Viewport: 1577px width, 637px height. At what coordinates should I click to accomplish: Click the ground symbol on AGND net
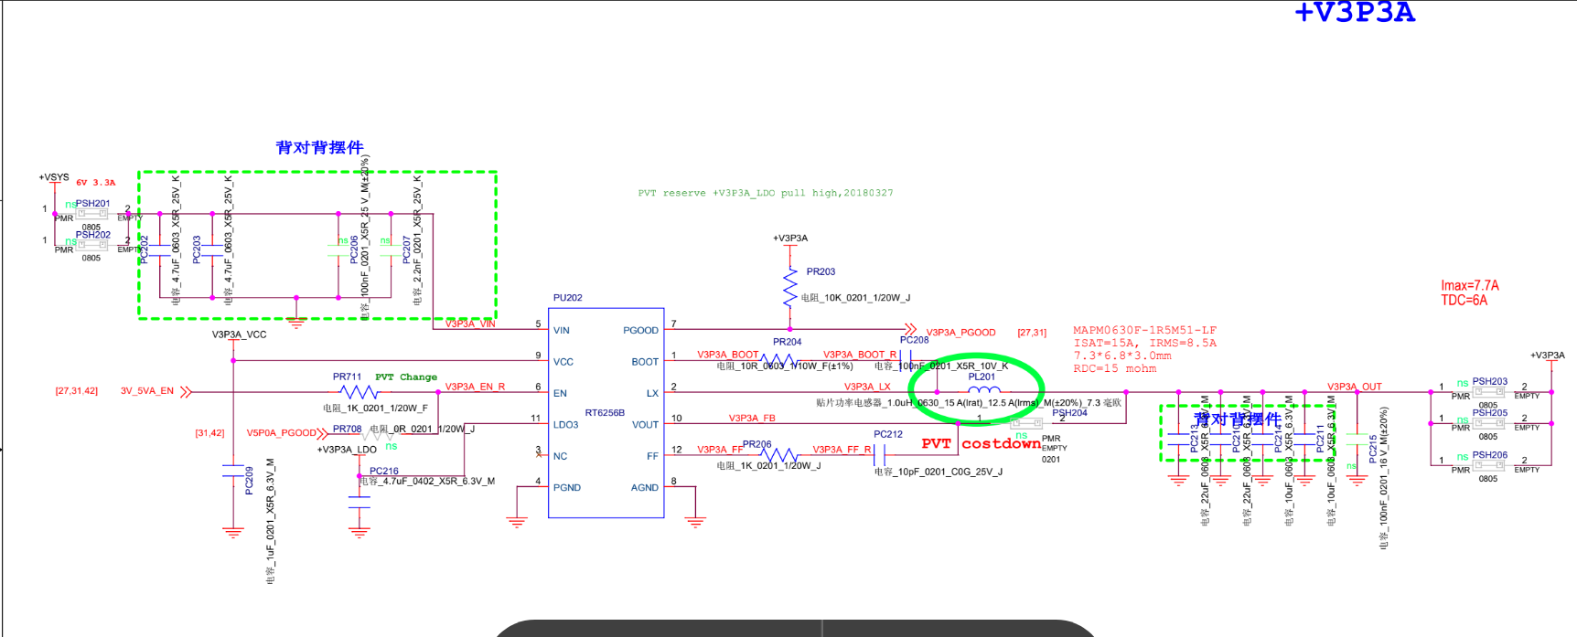(x=695, y=523)
